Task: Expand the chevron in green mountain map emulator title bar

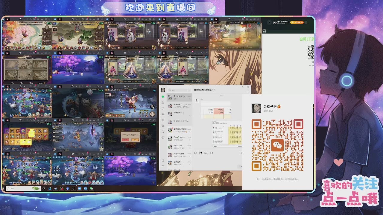Action: tap(76, 19)
